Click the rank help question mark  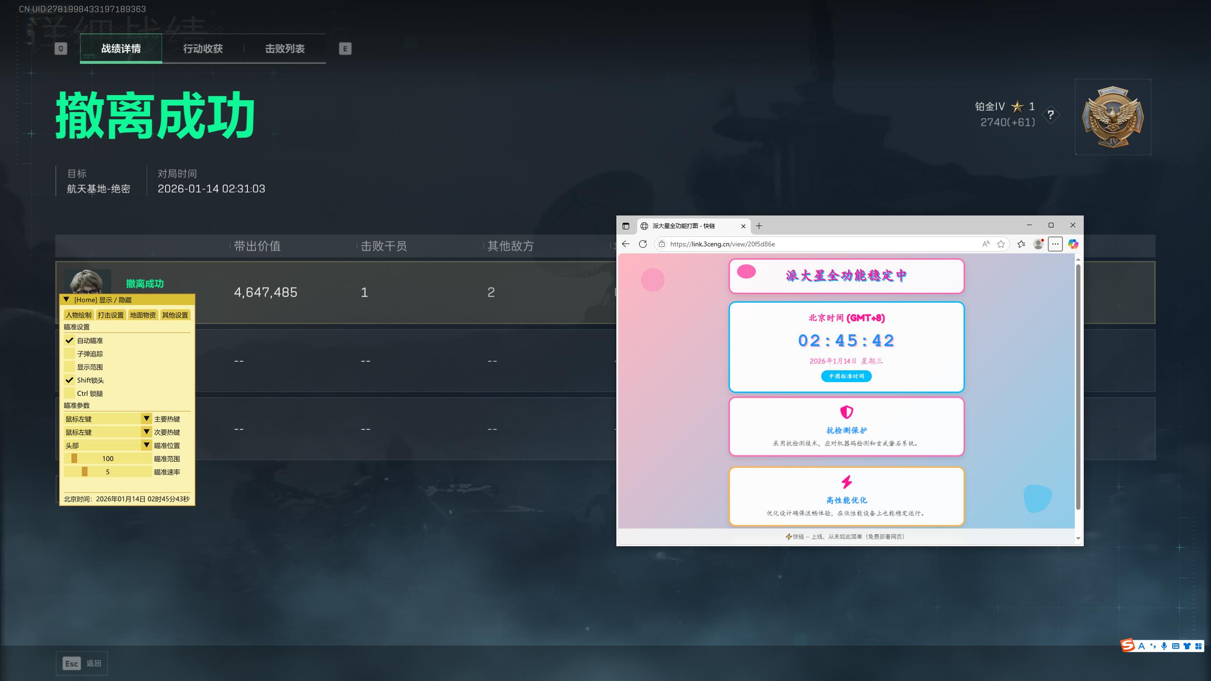point(1051,115)
